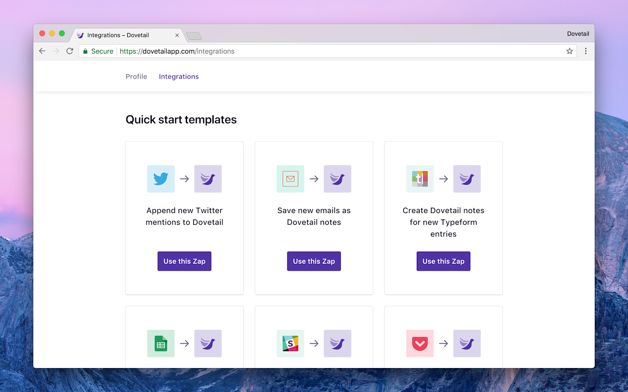Click Dovetail logo beside Google Sheets
The height and width of the screenshot is (392, 628).
[208, 343]
